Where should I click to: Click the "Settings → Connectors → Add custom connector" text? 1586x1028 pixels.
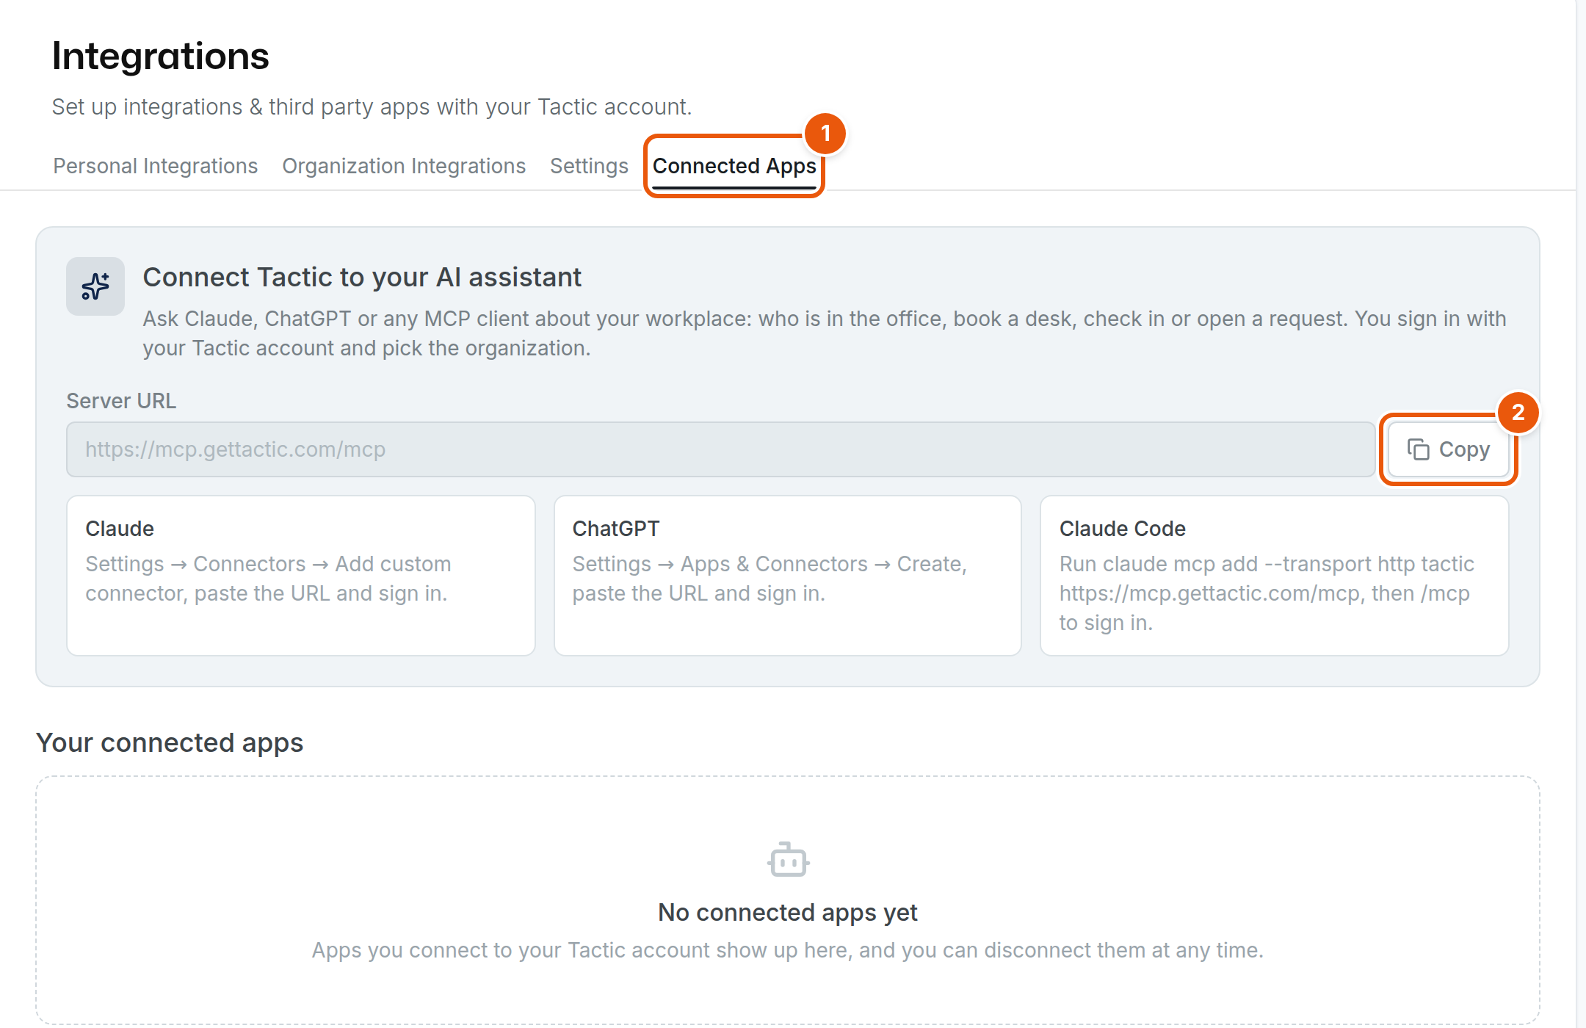point(269,579)
